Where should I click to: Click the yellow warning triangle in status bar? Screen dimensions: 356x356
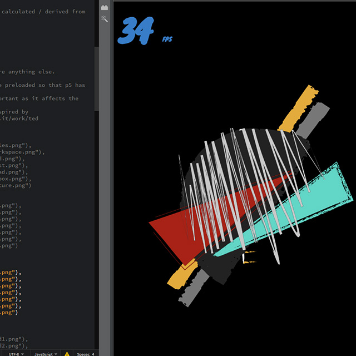tap(67, 353)
